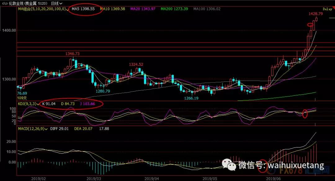Select the green MA200 1273.39 legend

coord(174,9)
